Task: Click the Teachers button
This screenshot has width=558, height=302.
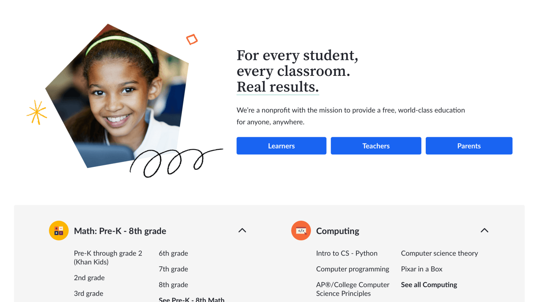Action: coord(376,146)
